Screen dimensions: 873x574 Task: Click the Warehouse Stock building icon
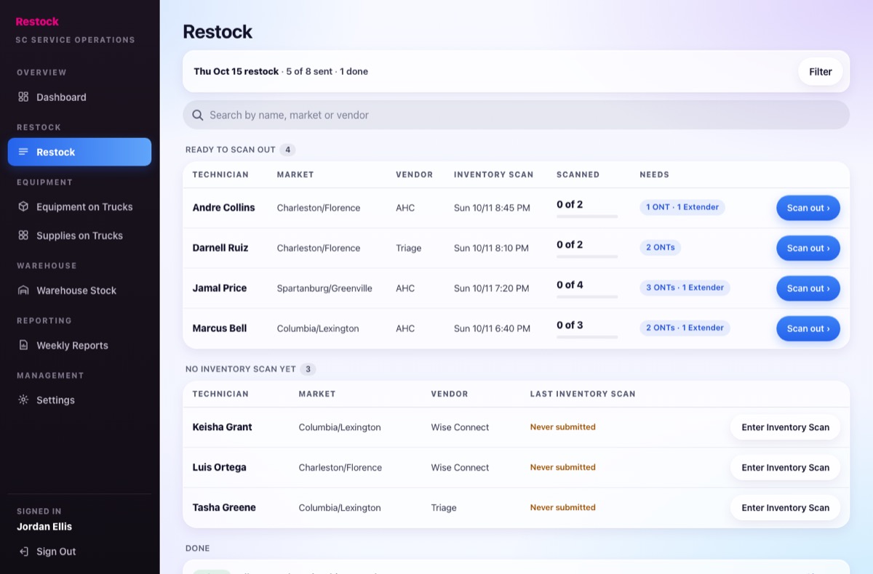[23, 290]
